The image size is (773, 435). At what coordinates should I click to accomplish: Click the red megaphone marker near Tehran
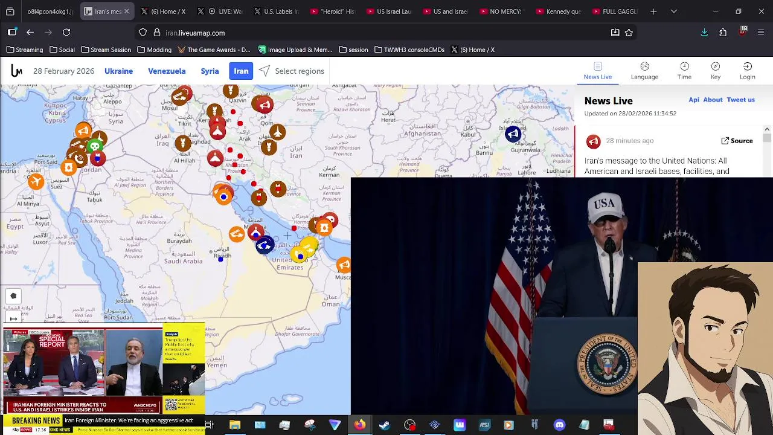pos(264,105)
